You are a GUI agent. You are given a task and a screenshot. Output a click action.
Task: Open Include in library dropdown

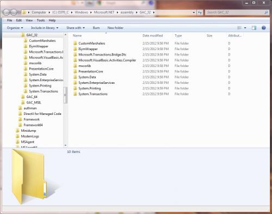(45, 28)
